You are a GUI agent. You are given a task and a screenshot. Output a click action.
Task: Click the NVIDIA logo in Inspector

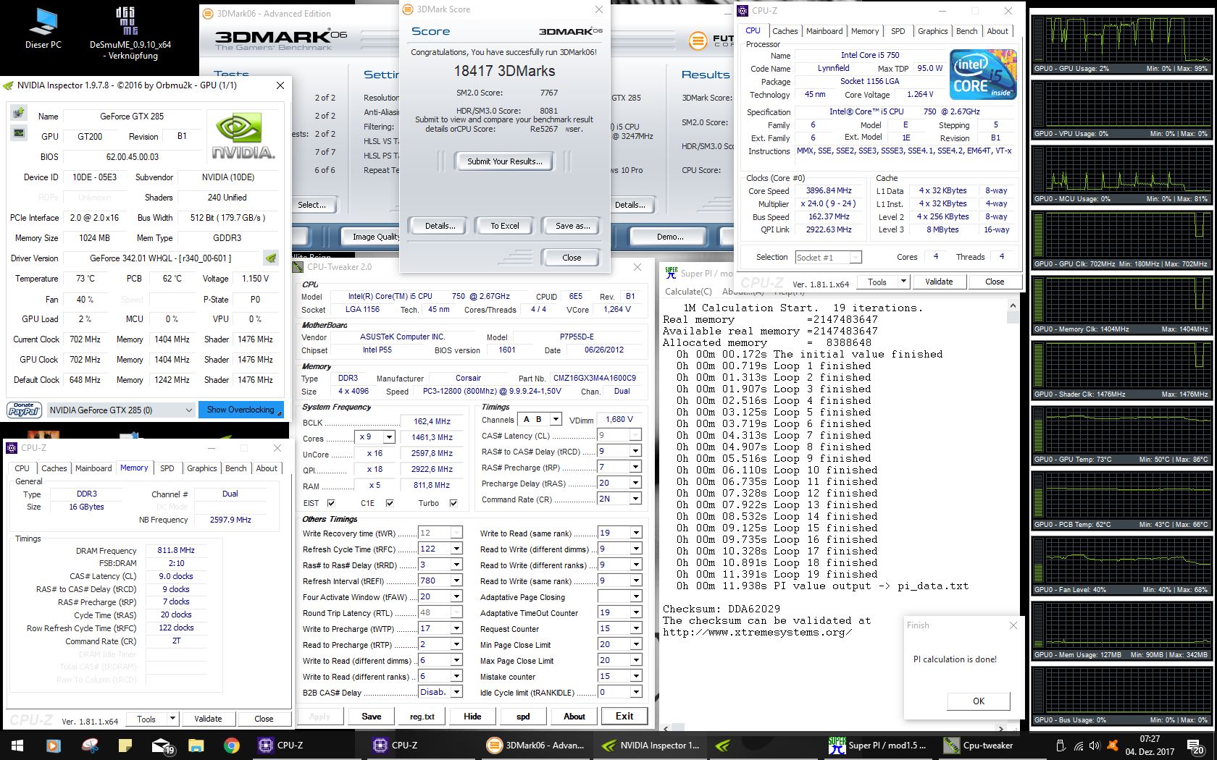(243, 137)
